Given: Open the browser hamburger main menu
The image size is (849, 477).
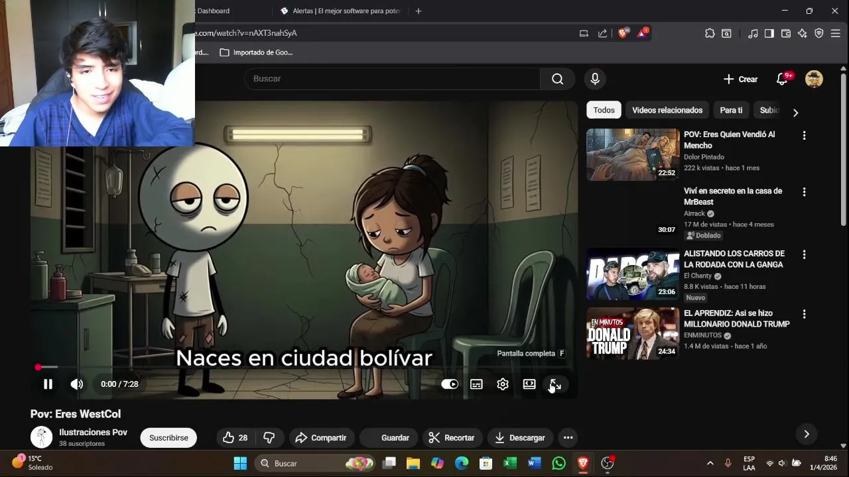Looking at the screenshot, I should 836,33.
